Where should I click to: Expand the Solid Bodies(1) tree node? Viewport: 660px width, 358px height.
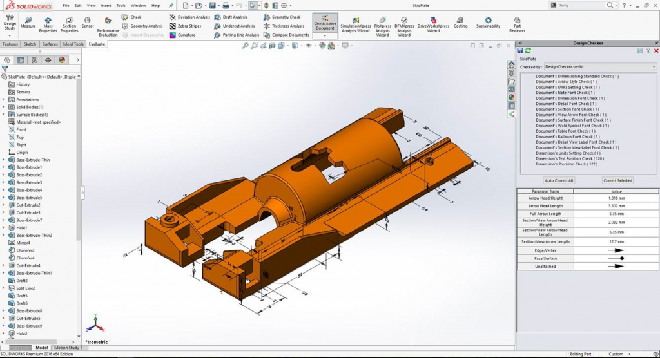3,107
